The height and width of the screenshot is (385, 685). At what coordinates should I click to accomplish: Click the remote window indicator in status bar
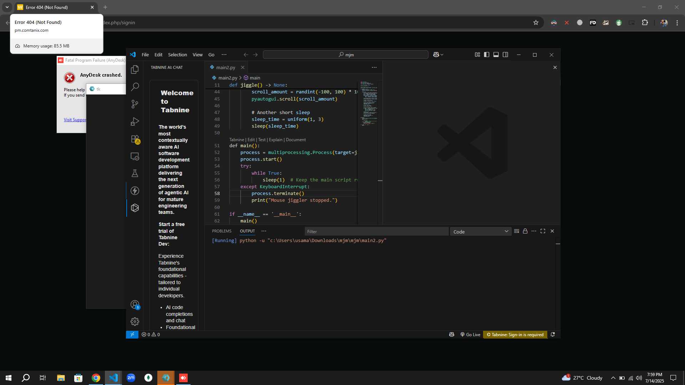pos(132,334)
